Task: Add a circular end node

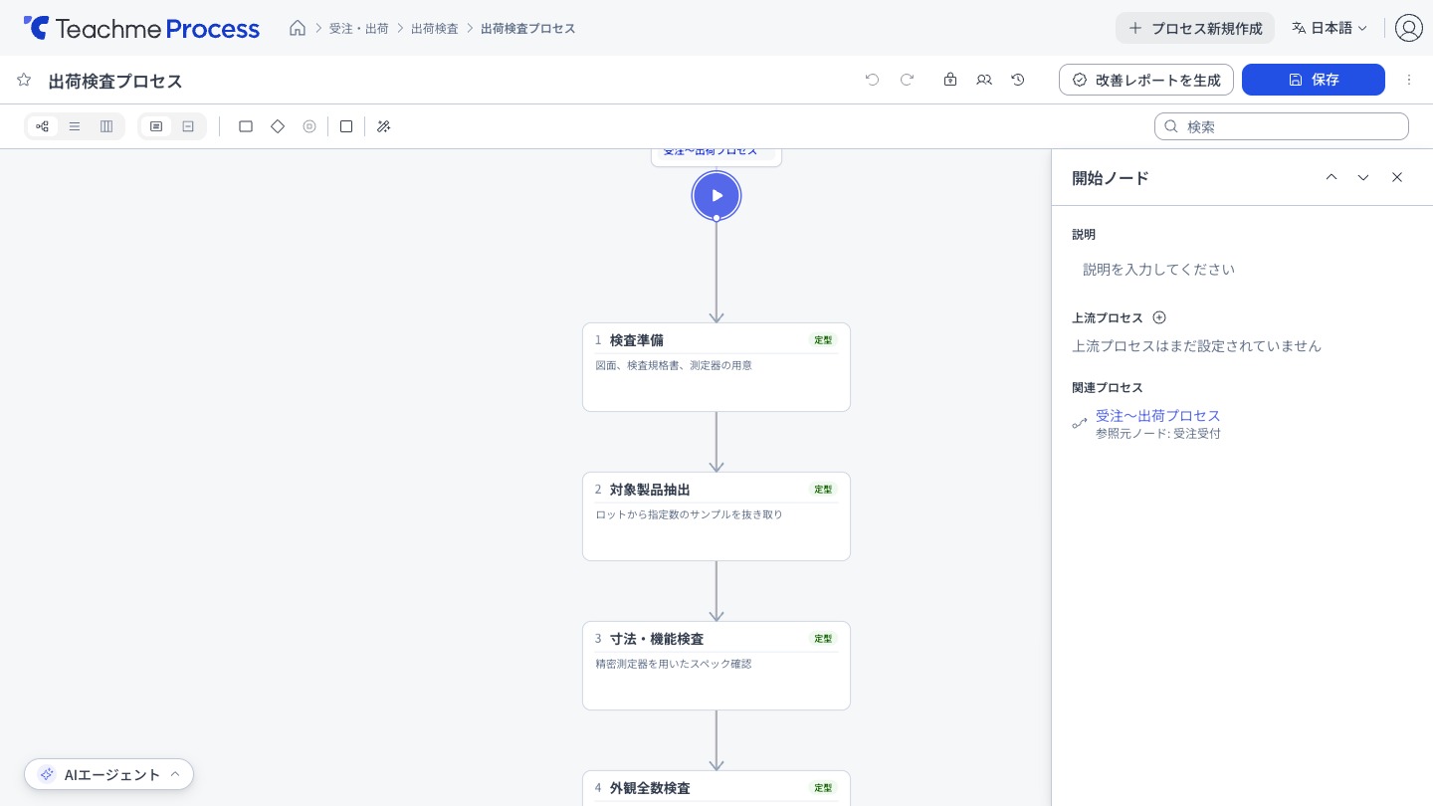Action: (x=309, y=126)
